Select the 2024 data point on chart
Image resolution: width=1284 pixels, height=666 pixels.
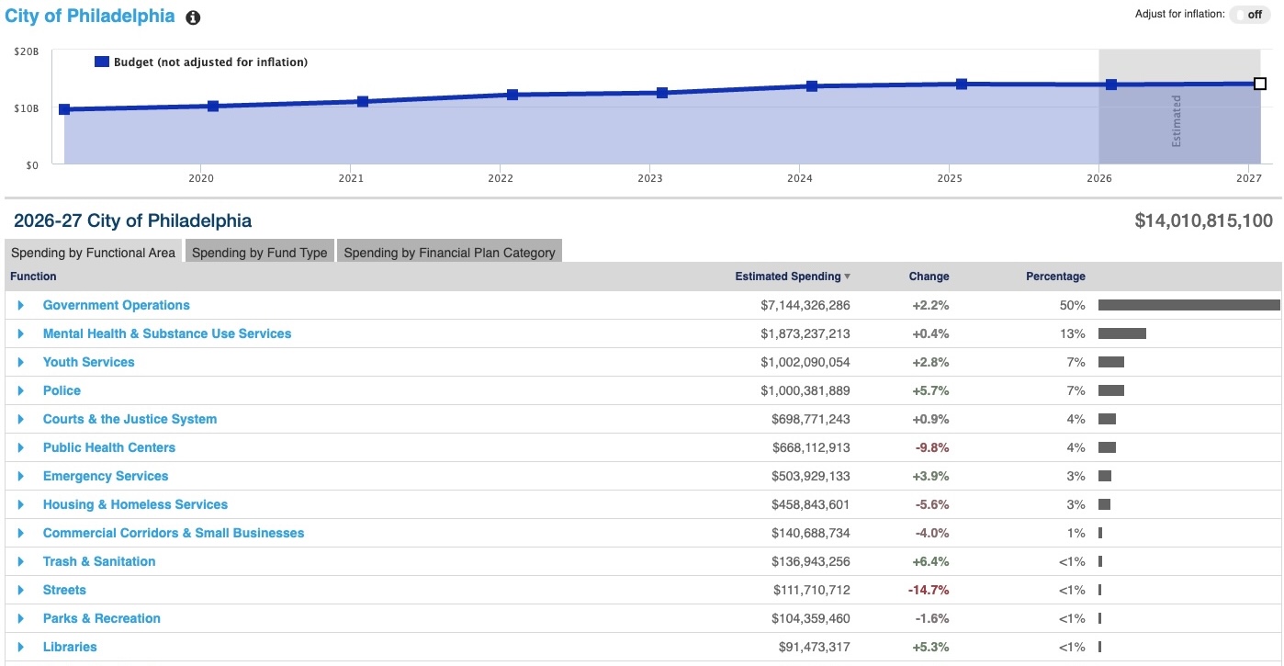click(x=812, y=86)
